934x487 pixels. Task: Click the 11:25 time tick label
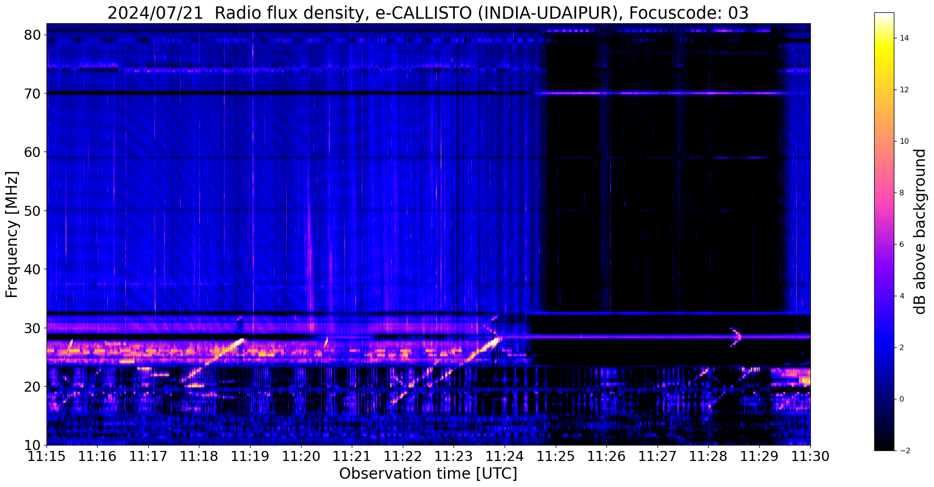(x=555, y=456)
